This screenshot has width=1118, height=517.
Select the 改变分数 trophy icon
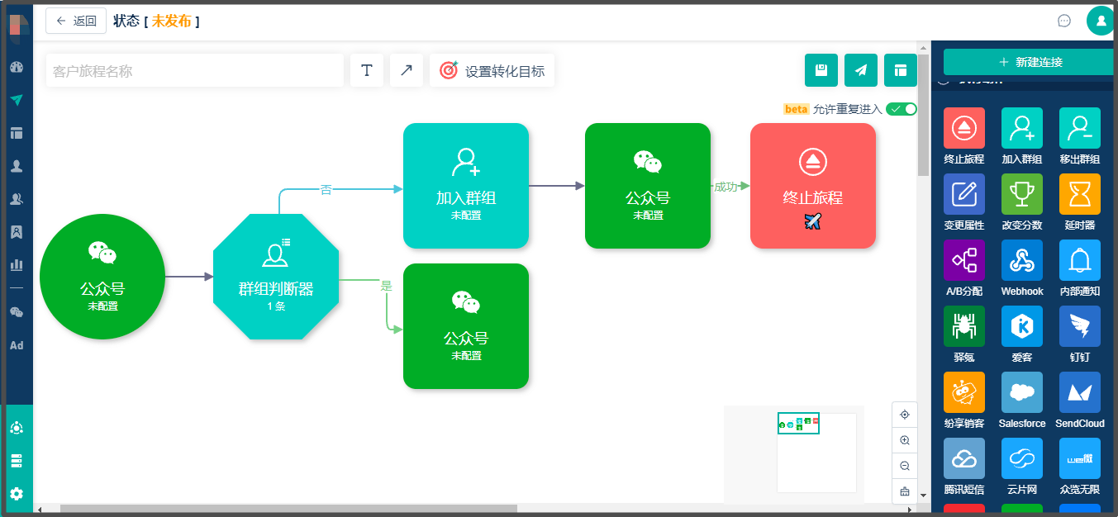[x=1022, y=194]
